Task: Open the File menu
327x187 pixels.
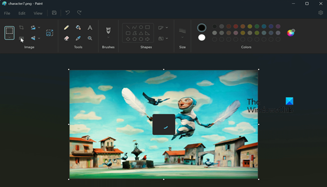Action: pos(7,13)
